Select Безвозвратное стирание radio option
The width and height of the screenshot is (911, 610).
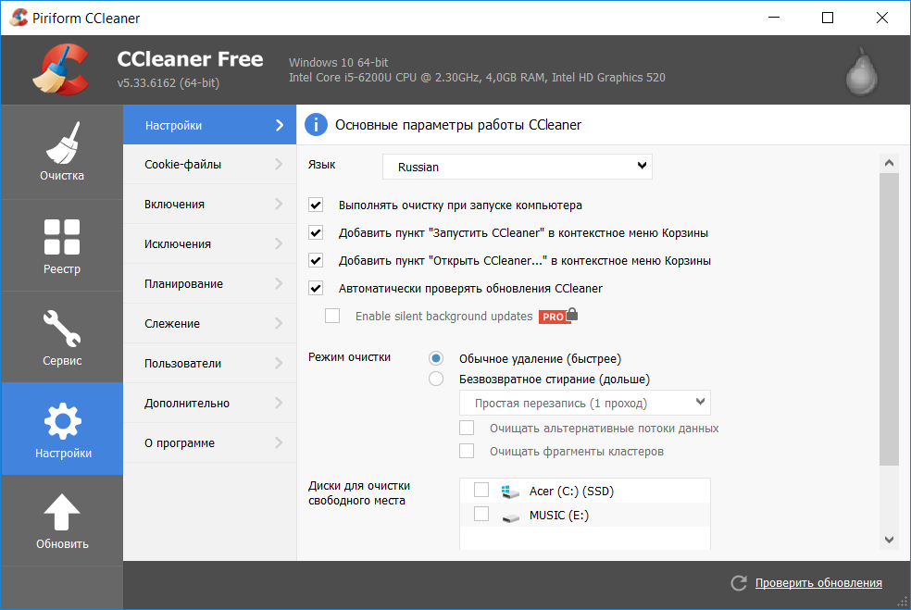coord(436,379)
